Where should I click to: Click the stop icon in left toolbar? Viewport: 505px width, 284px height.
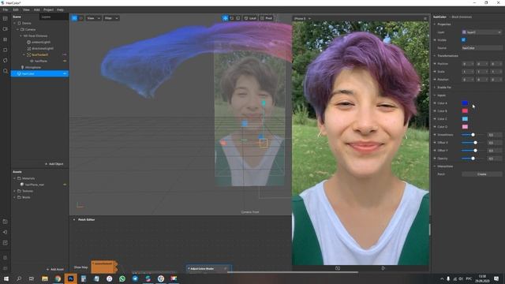6,50
